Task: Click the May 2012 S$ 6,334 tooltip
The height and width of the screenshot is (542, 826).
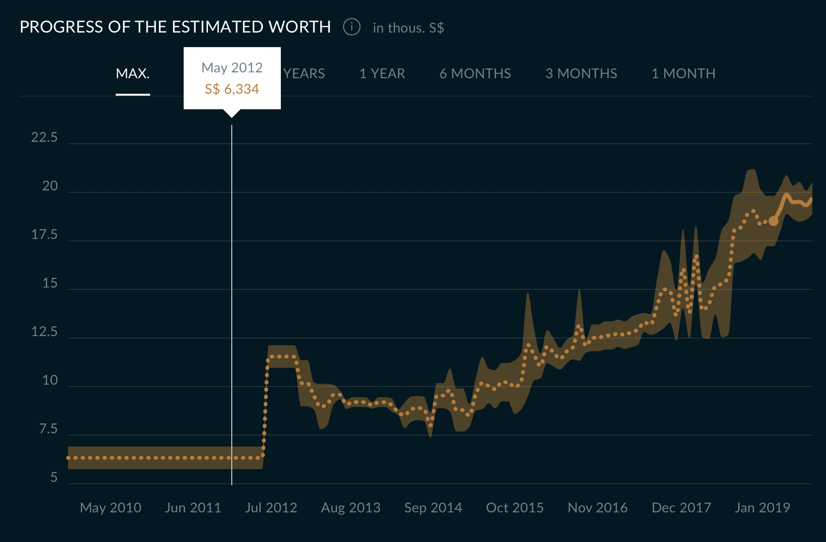Action: [232, 78]
